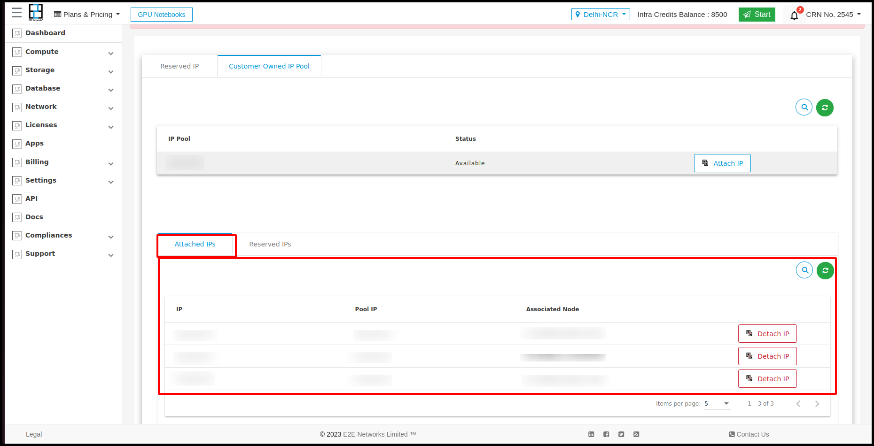Click the Dashboard sidebar icon
The height and width of the screenshot is (446, 874).
[17, 33]
